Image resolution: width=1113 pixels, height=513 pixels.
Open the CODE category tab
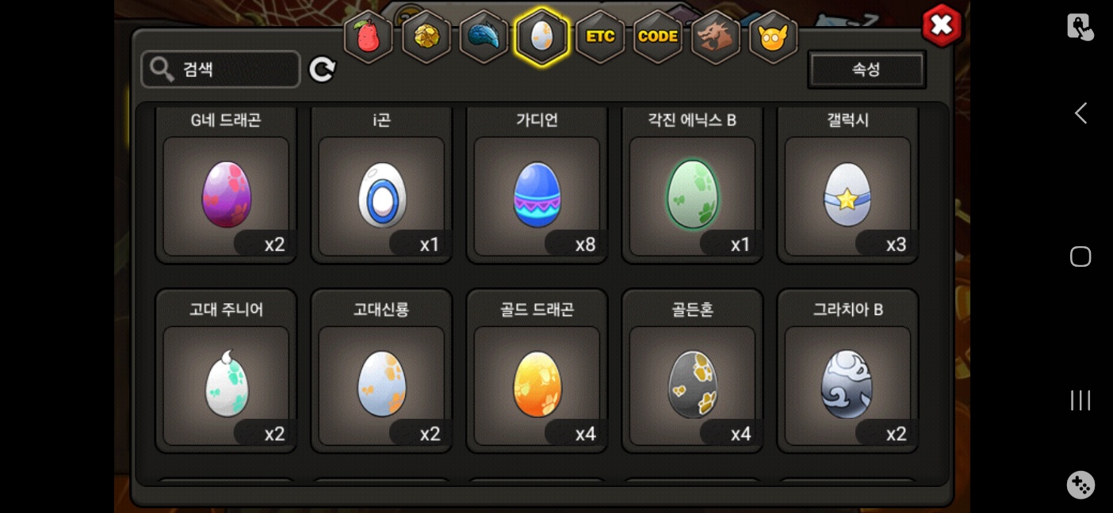point(658,37)
